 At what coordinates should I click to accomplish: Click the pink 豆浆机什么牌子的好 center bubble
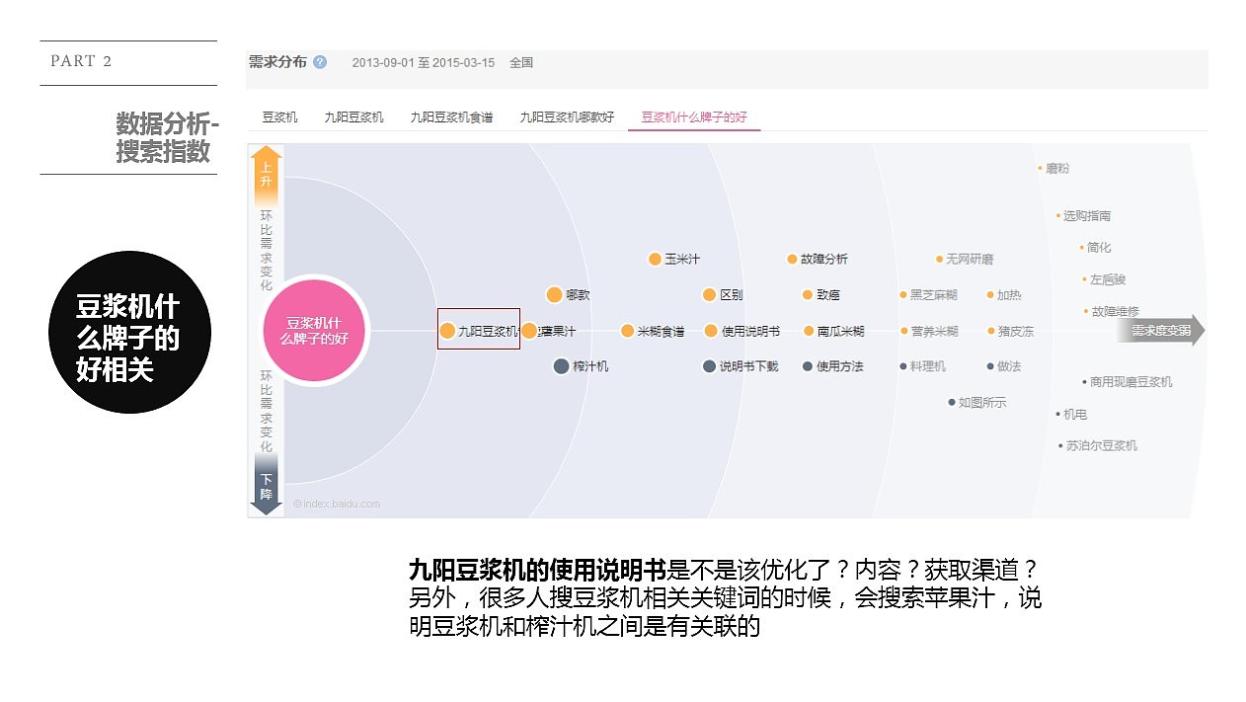coord(315,331)
